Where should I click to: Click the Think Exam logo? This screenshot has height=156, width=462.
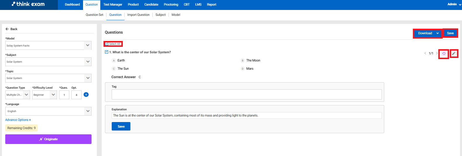click(28, 4)
